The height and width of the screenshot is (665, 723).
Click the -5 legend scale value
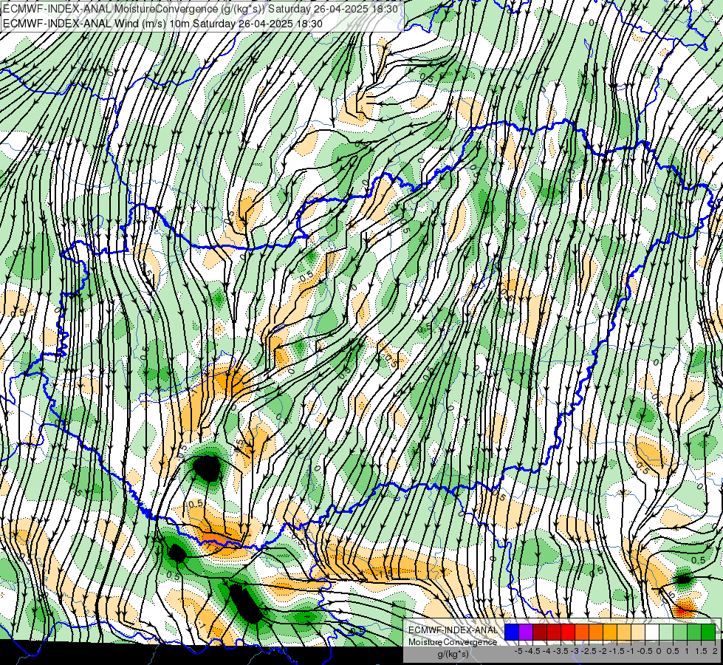click(x=518, y=651)
